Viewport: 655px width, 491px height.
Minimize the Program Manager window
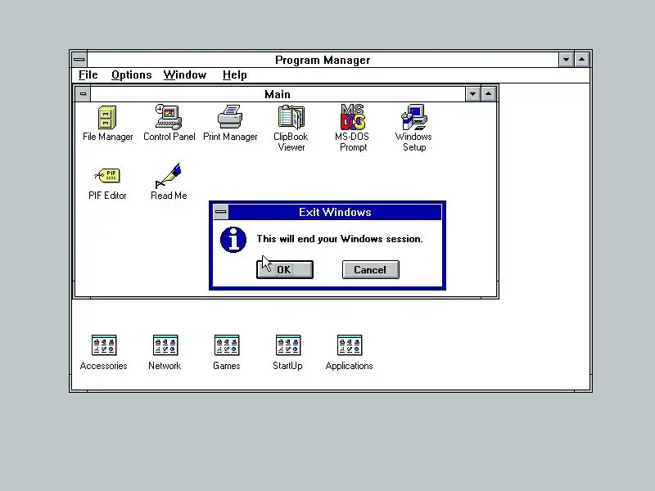(566, 60)
